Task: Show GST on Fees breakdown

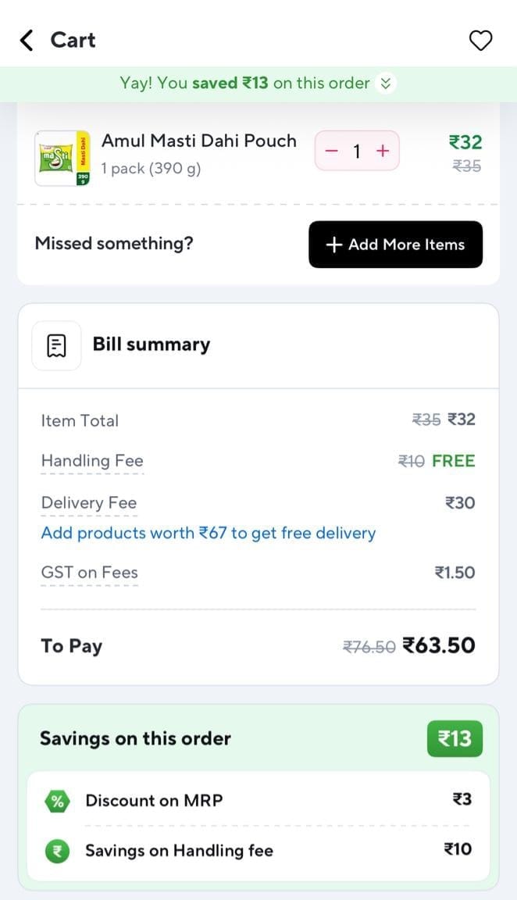Action: click(89, 573)
